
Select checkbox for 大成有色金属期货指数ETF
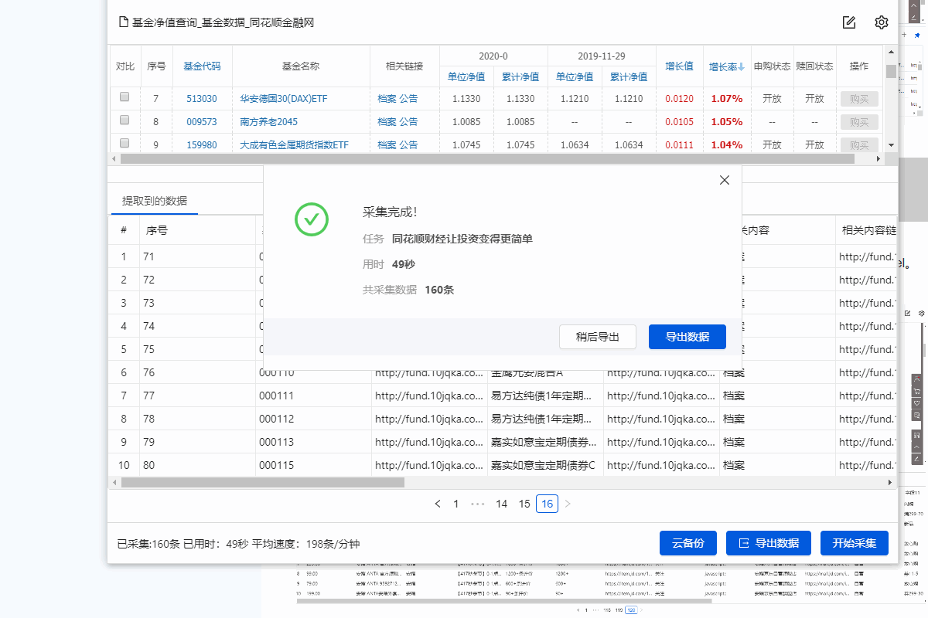125,144
